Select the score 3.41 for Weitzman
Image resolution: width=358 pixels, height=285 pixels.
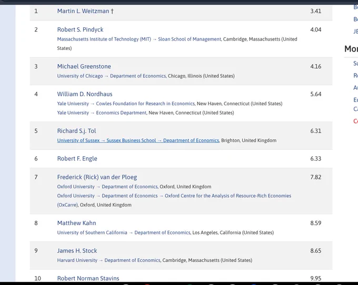coord(315,11)
